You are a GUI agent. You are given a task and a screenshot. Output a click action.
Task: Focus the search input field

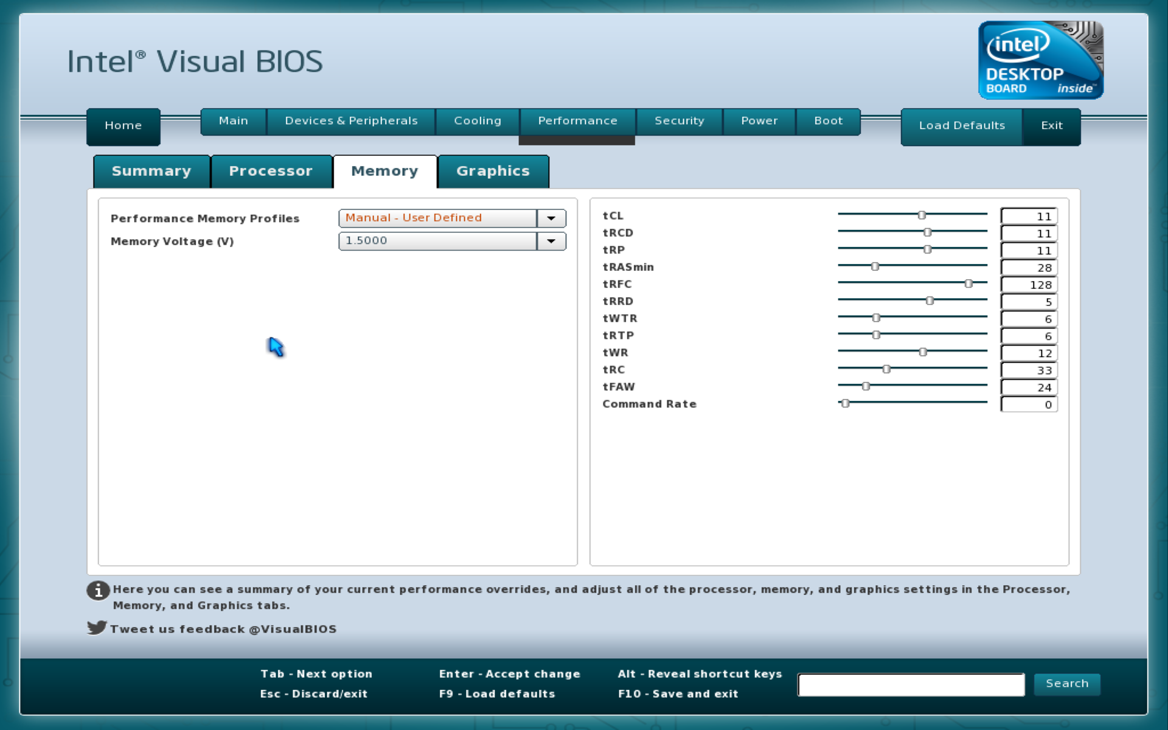coord(911,684)
